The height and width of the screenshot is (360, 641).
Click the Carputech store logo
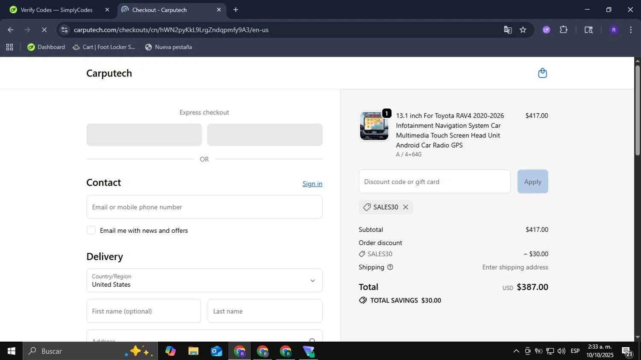click(x=109, y=73)
